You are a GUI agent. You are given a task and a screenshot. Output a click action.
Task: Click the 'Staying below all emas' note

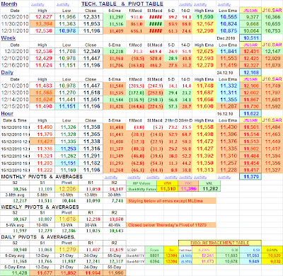pos(171,201)
